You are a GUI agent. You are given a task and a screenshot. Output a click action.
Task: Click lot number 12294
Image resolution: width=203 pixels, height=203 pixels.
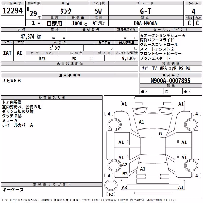click(x=12, y=11)
